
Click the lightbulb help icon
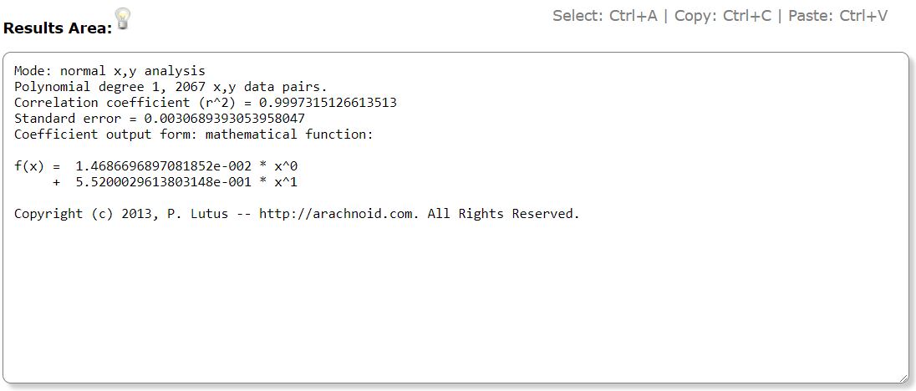pos(123,18)
